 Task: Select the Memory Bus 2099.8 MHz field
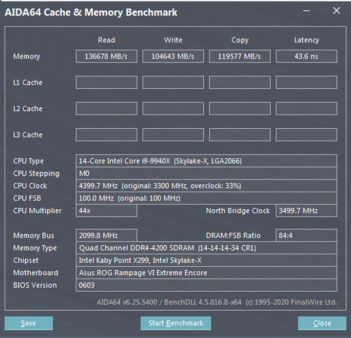tap(106, 236)
